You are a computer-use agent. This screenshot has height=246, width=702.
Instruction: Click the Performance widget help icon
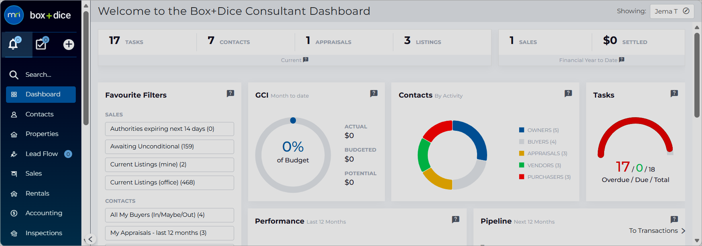pos(456,219)
